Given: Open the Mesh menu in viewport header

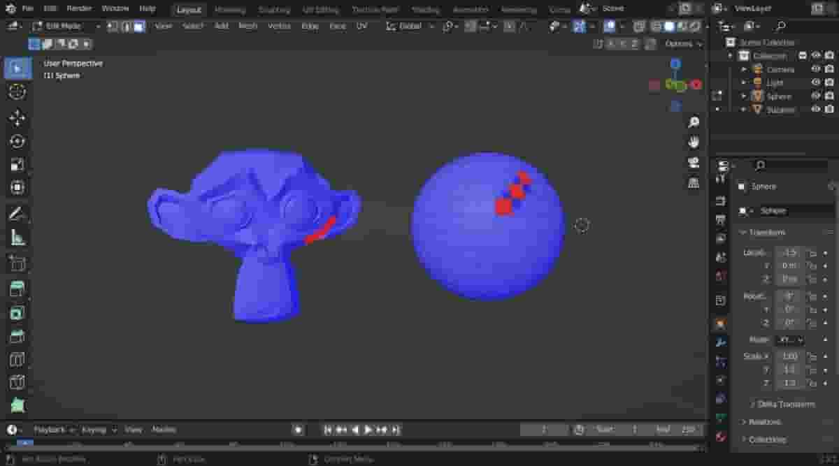Looking at the screenshot, I should pos(248,26).
